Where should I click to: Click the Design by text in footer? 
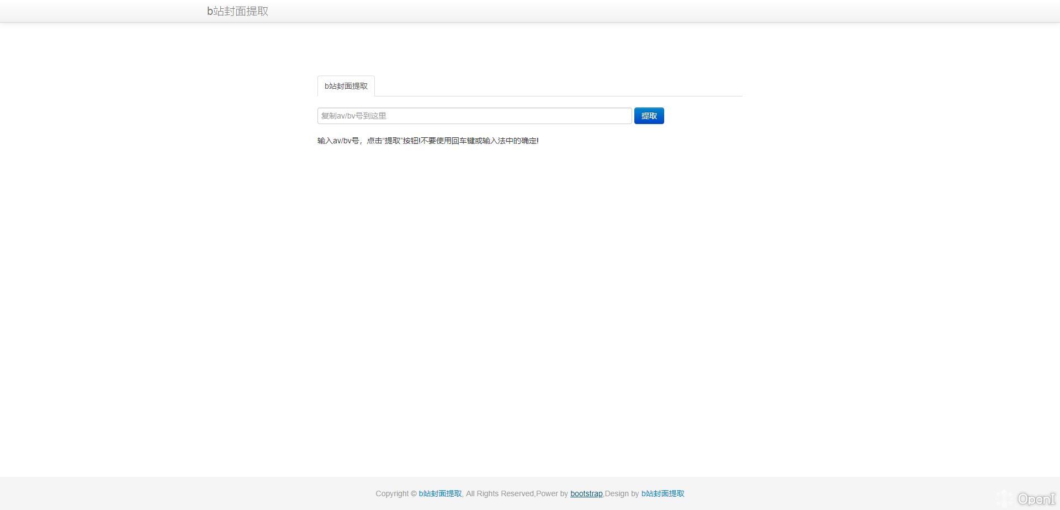coord(622,493)
